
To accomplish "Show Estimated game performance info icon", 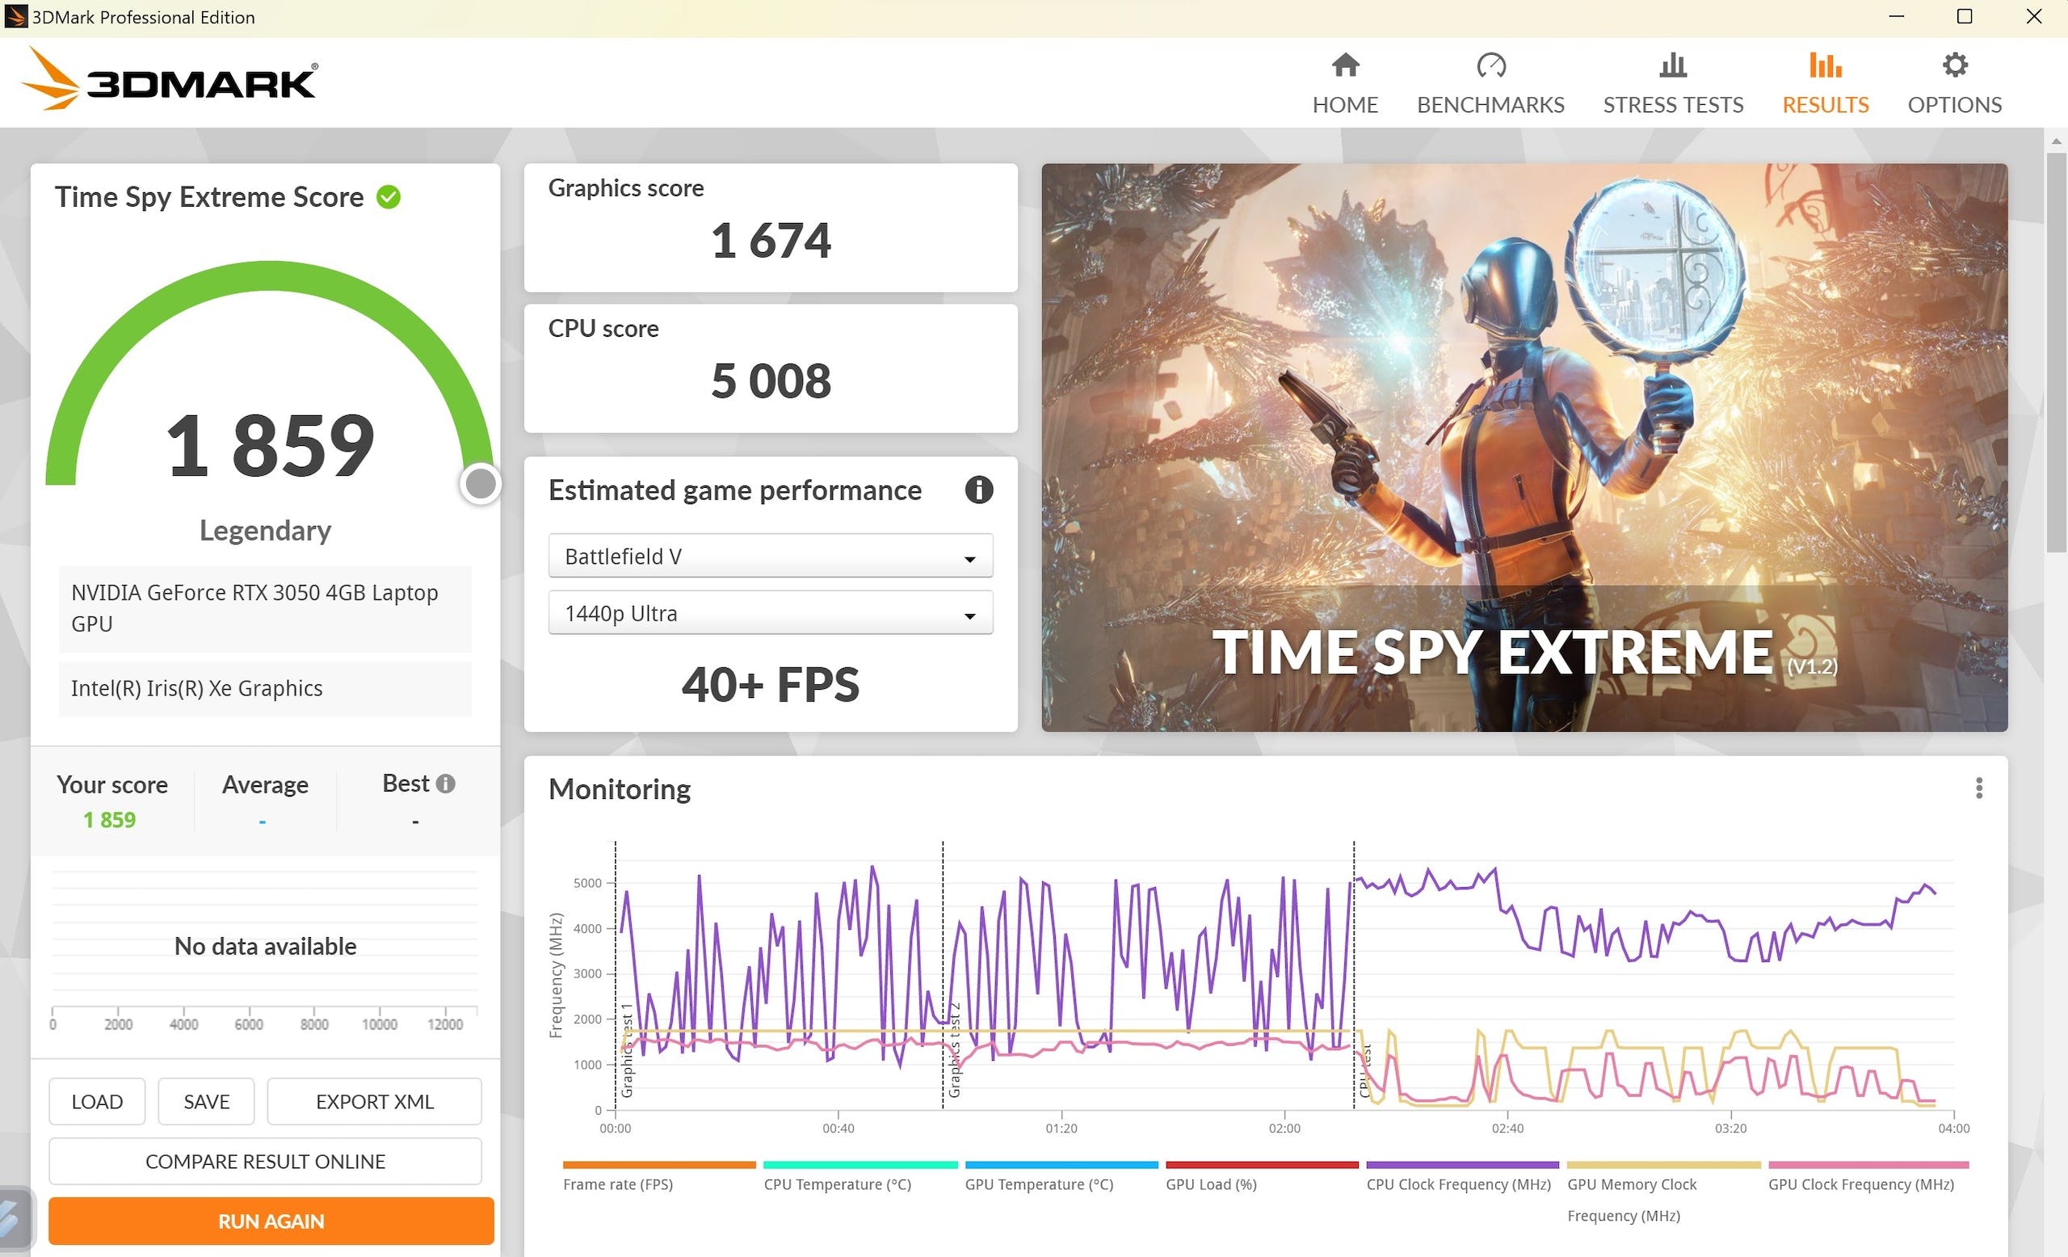I will [x=978, y=490].
